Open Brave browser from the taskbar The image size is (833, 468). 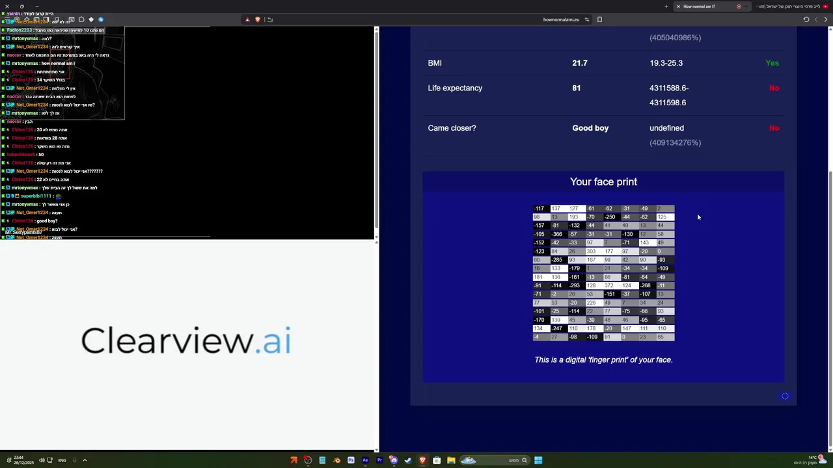pos(422,460)
